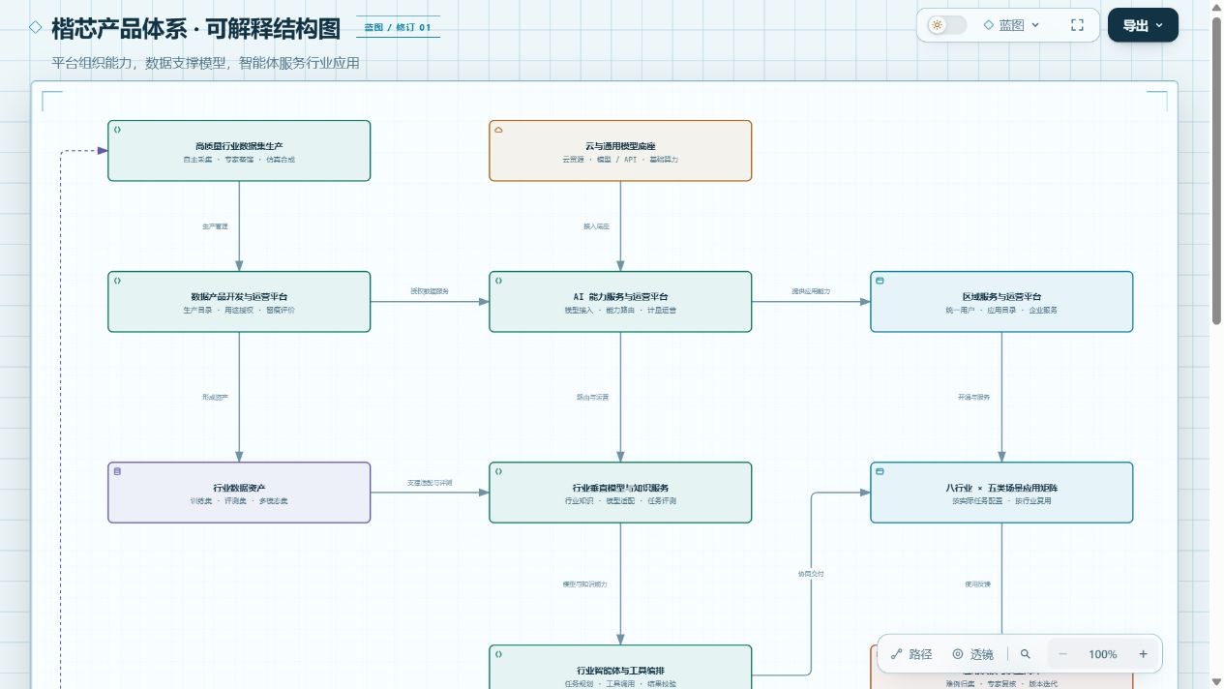Viewport: 1224px width, 689px height.
Task: Click the cloud icon on 云与通用模型底座
Action: pyautogui.click(x=499, y=129)
